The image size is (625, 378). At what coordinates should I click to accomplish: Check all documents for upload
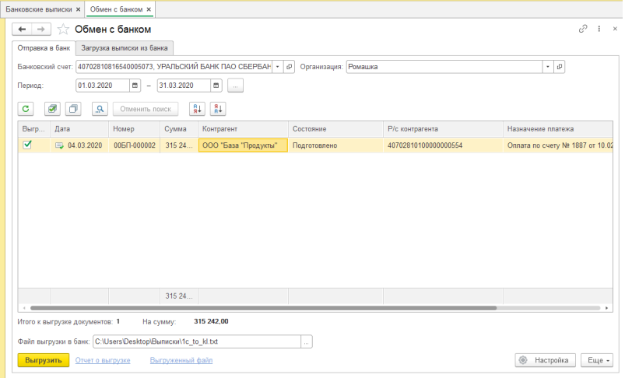tap(52, 109)
